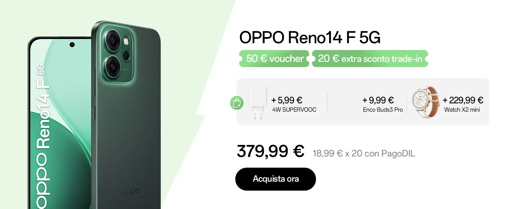Click the + 229,99 € watch price

(463, 100)
